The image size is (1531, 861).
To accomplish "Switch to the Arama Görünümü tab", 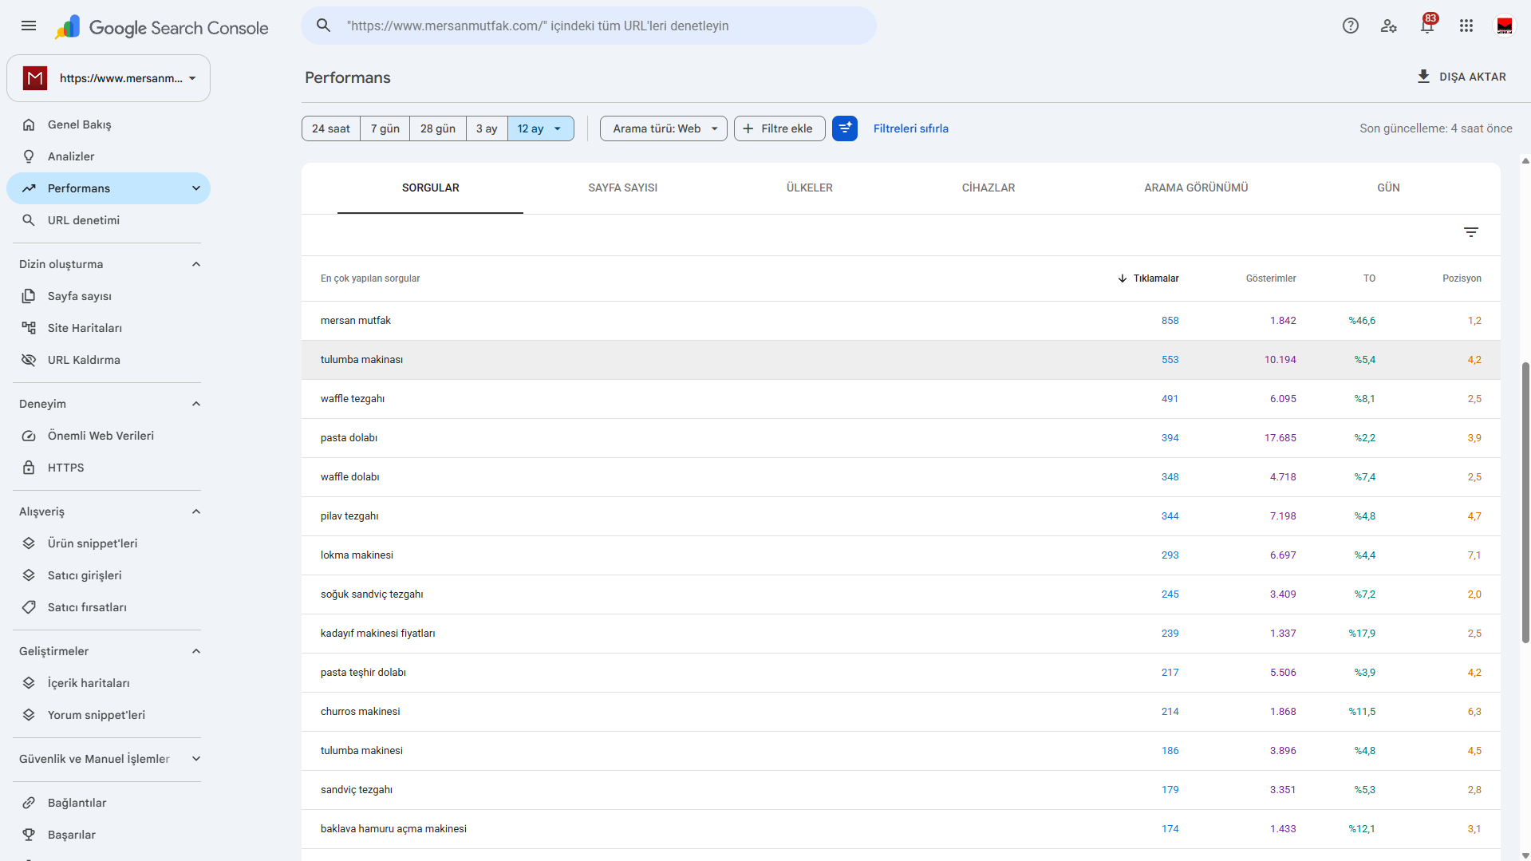I will [x=1196, y=188].
